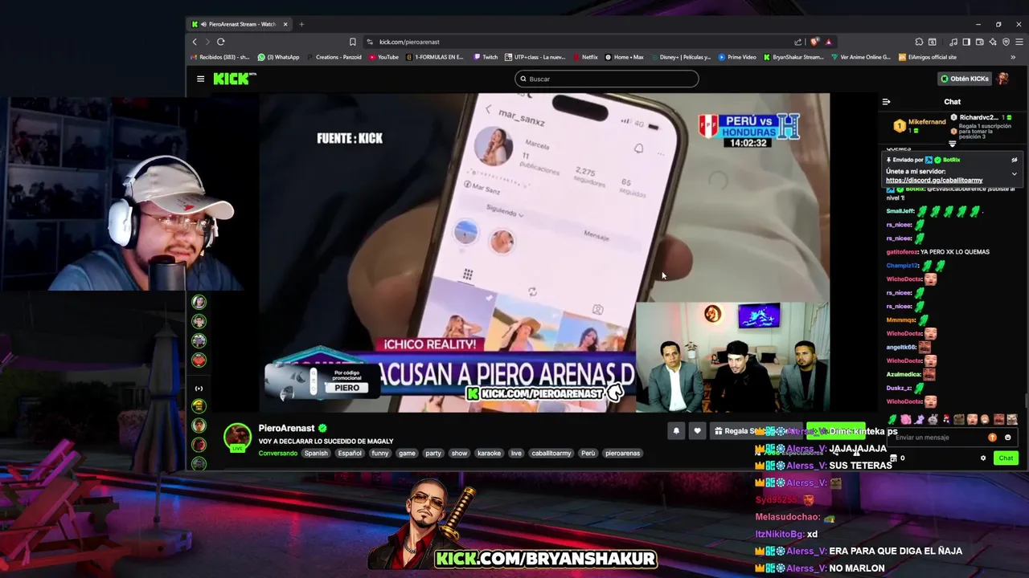Go to the KICK logo homepage
The image size is (1029, 578).
pyautogui.click(x=234, y=79)
